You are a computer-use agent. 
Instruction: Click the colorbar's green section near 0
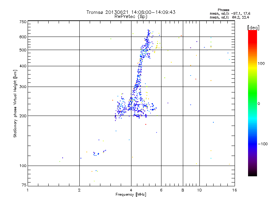tap(253, 99)
